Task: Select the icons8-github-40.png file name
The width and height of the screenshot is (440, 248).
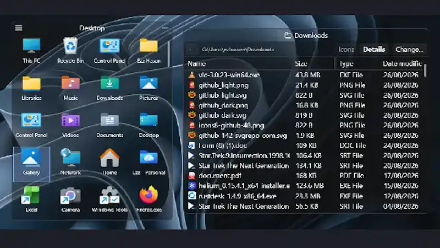Action: coord(231,126)
